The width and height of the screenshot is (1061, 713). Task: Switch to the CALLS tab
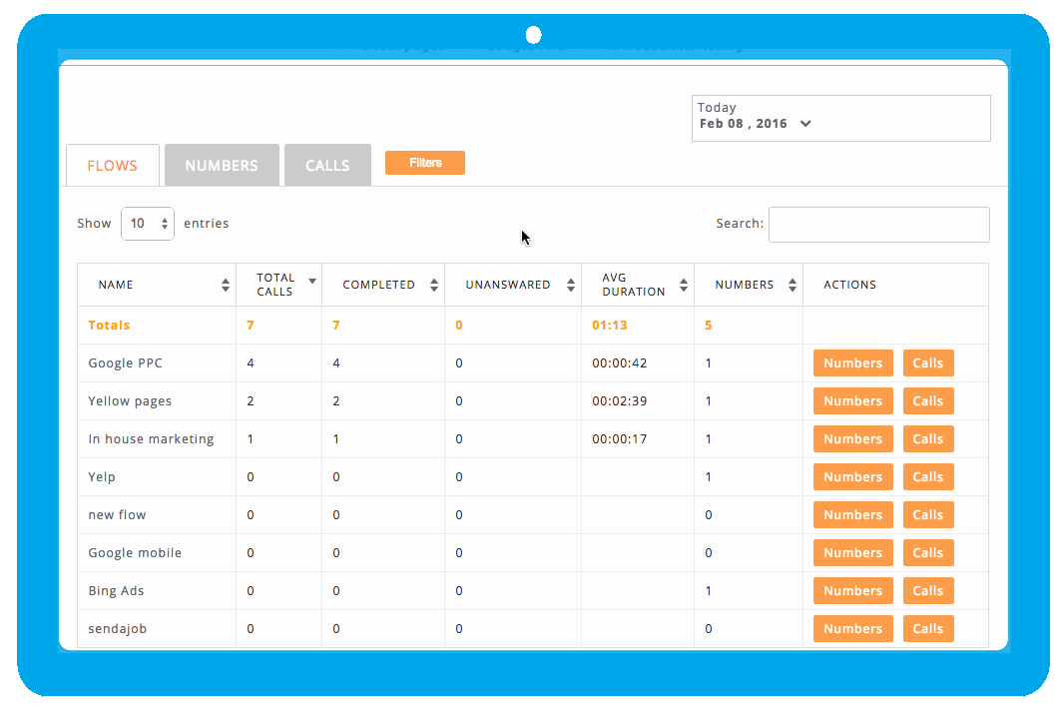(x=327, y=165)
